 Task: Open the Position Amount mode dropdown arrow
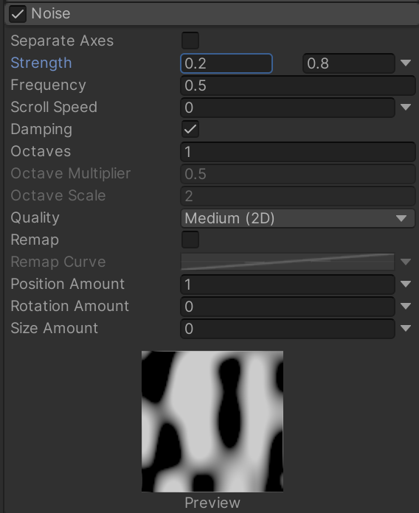(406, 284)
